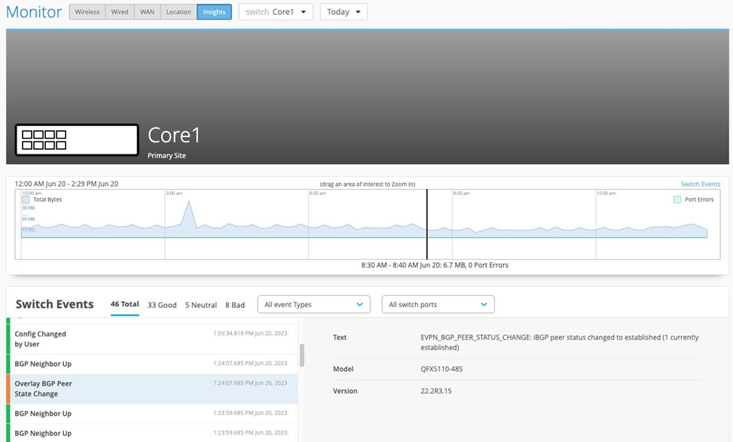Click the events list scrollbar handle
733x442 pixels.
302,355
